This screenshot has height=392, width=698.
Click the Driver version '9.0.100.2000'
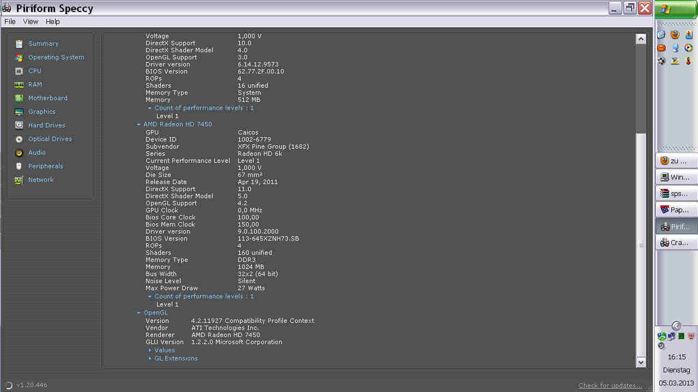pos(258,231)
